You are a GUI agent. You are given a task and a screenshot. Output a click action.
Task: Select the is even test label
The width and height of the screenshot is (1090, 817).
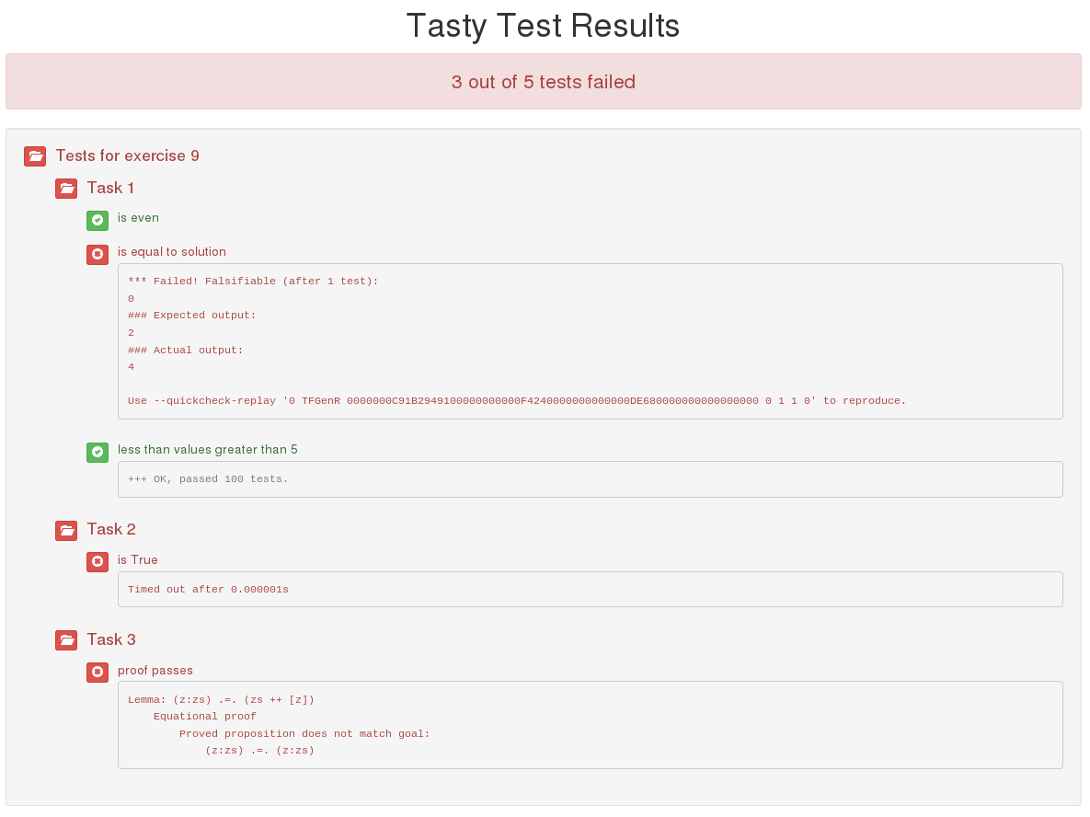pyautogui.click(x=138, y=218)
